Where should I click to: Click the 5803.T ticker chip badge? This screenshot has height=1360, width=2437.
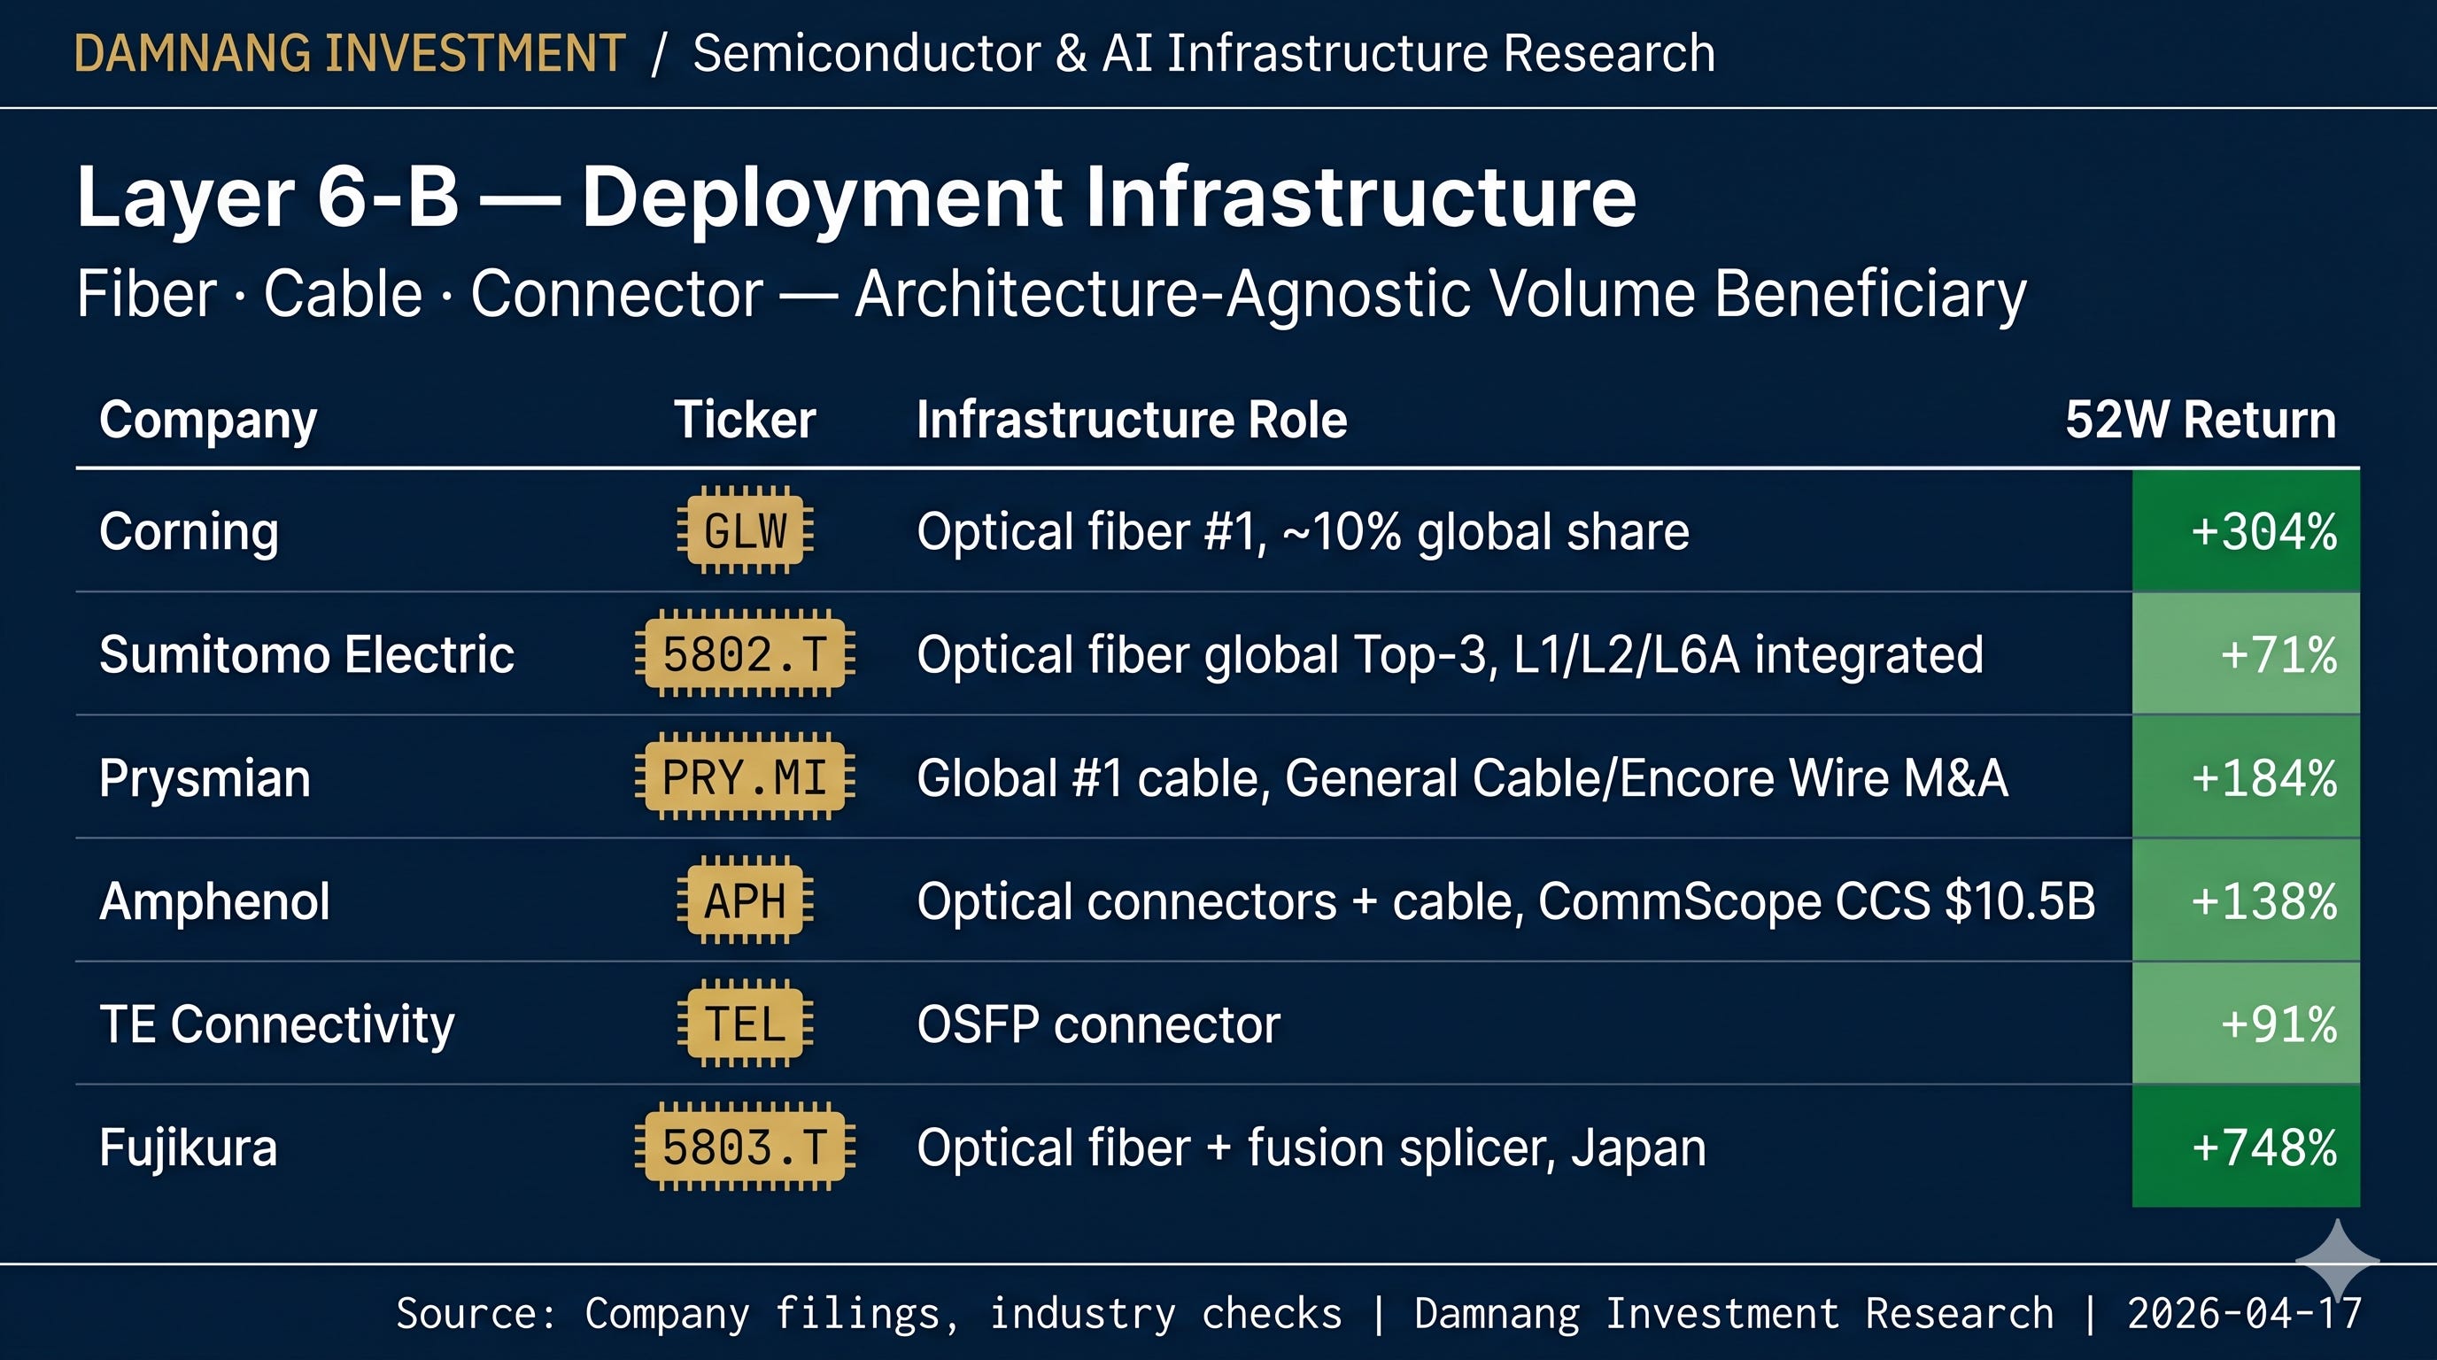745,1147
